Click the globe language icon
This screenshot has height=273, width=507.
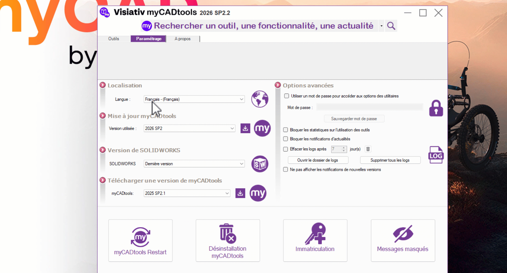(260, 99)
